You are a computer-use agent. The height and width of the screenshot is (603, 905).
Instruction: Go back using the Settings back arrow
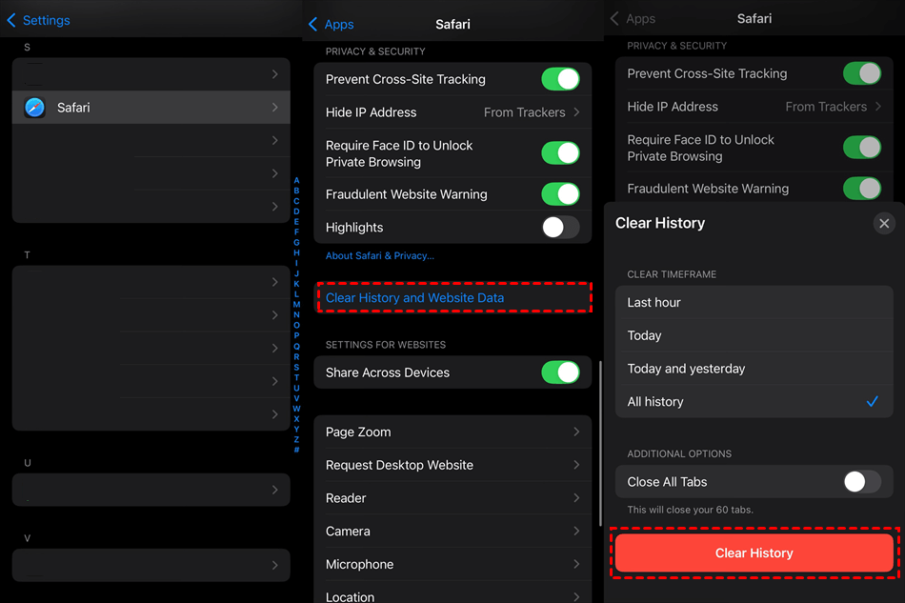pos(11,20)
